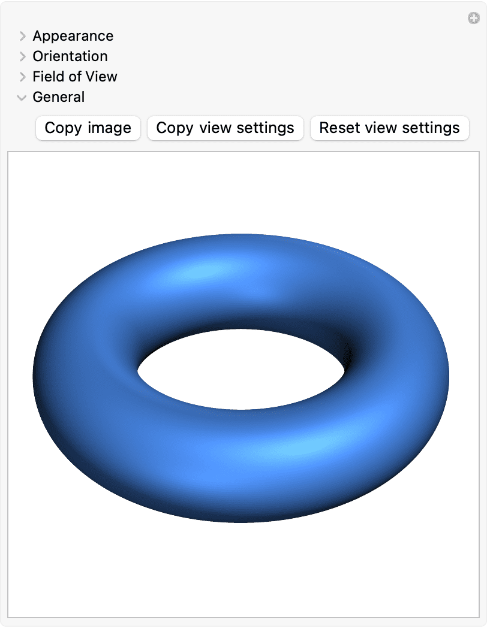Click Copy view settings button

click(226, 128)
